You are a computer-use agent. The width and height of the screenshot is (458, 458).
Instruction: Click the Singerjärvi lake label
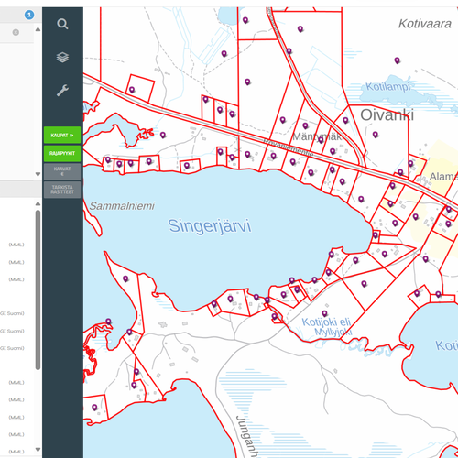210,226
